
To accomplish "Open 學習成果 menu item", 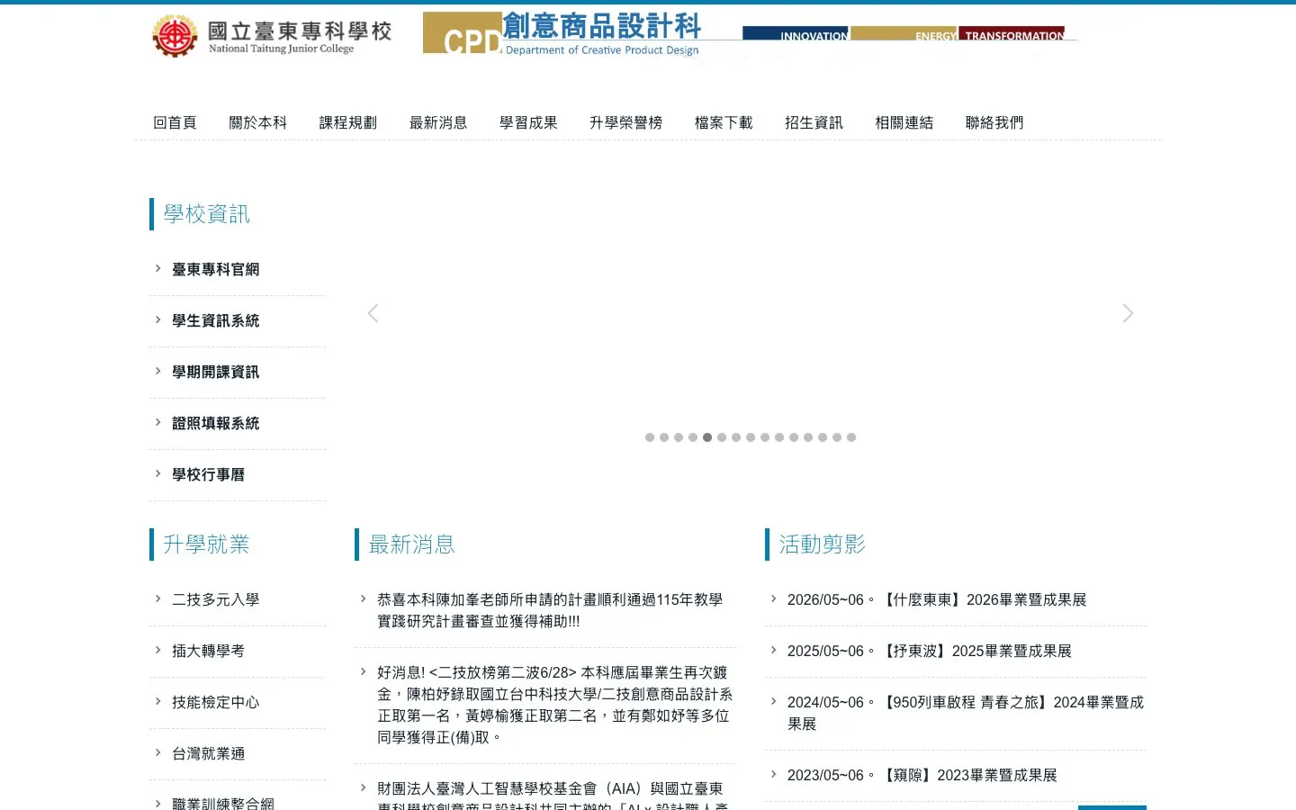I will [528, 122].
